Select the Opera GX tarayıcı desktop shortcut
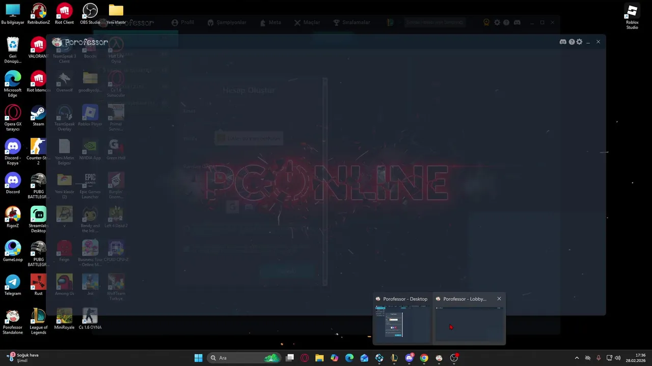 [x=13, y=118]
